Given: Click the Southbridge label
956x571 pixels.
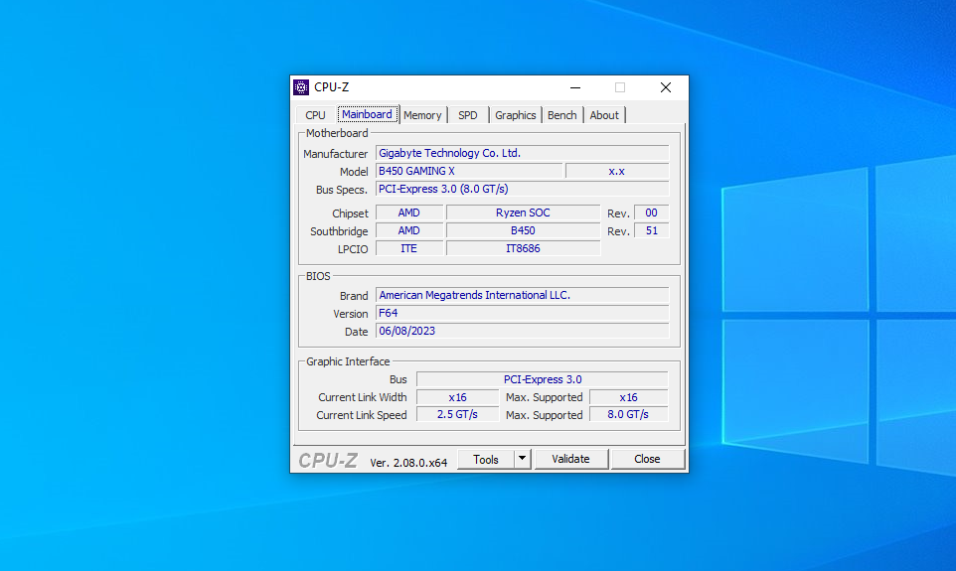Looking at the screenshot, I should click(x=339, y=231).
